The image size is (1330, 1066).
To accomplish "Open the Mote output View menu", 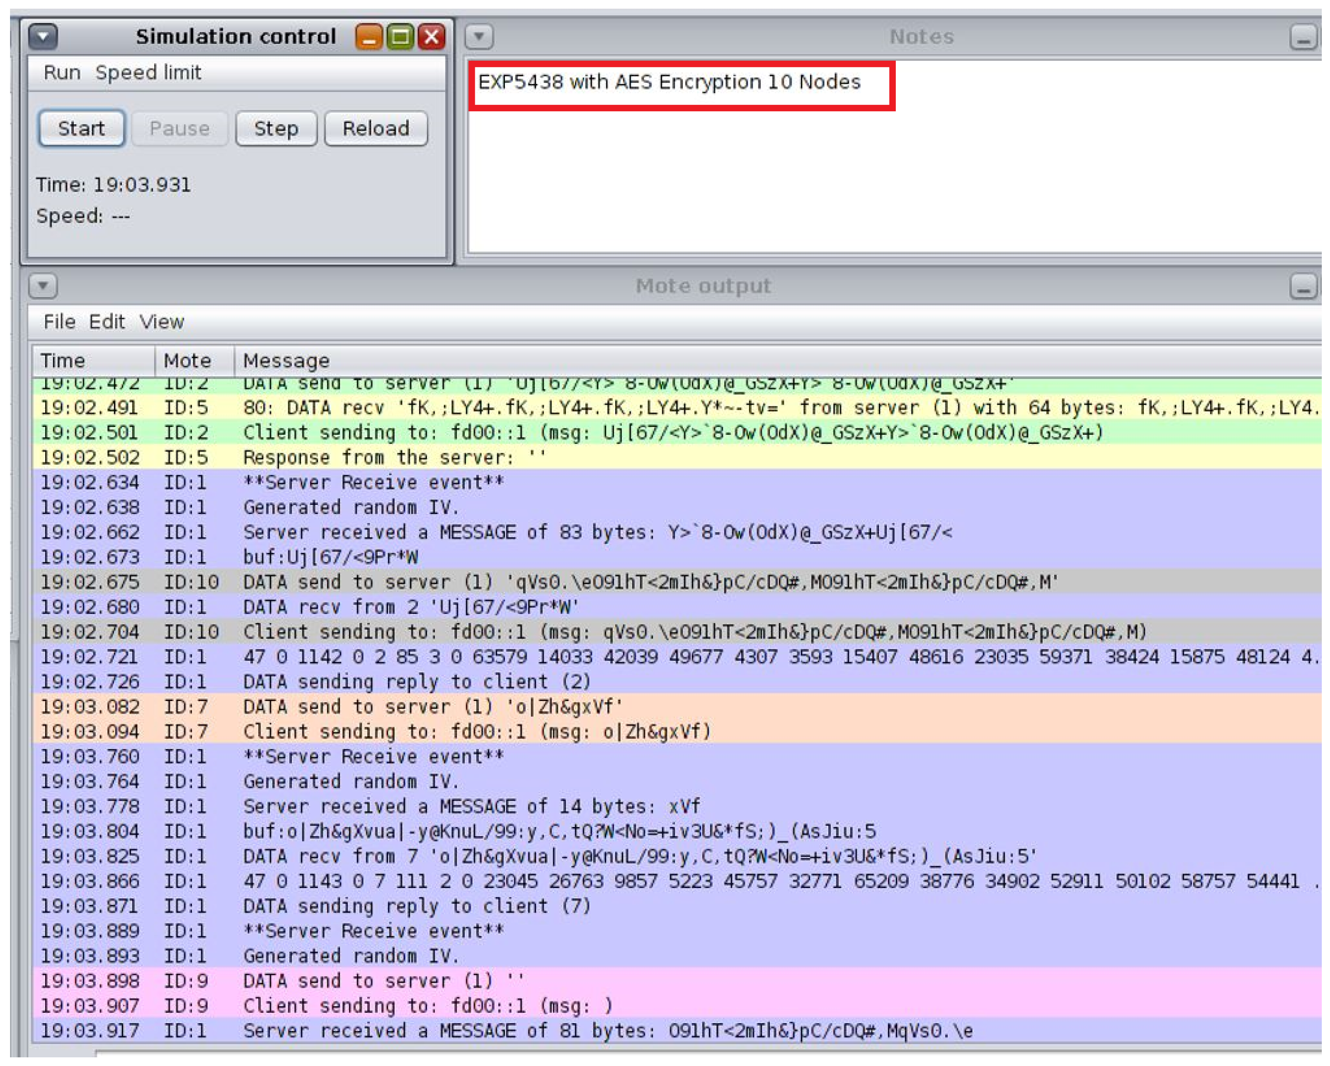I will (161, 322).
